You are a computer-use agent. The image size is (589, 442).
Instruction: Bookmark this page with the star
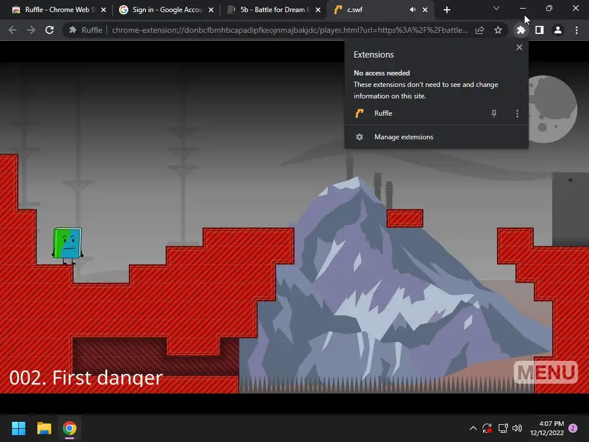tap(498, 30)
